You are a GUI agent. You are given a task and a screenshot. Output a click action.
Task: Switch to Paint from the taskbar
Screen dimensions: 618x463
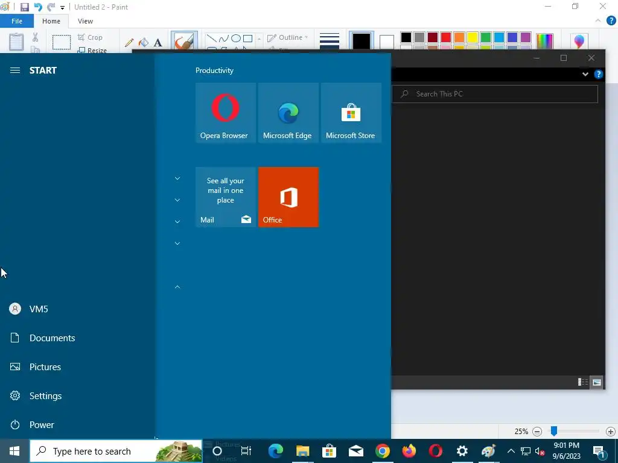[488, 451]
